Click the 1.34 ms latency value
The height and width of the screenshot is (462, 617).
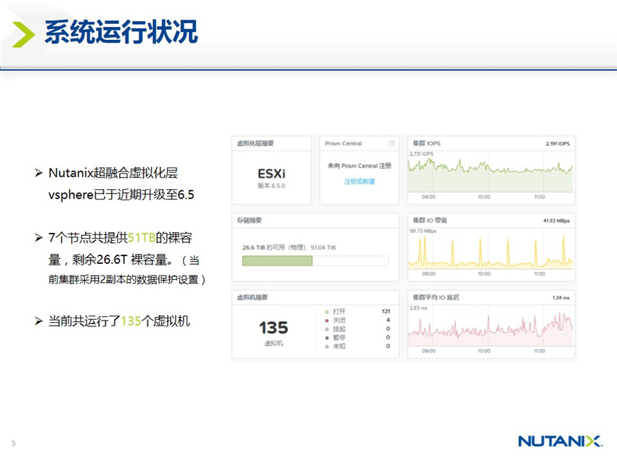click(560, 297)
